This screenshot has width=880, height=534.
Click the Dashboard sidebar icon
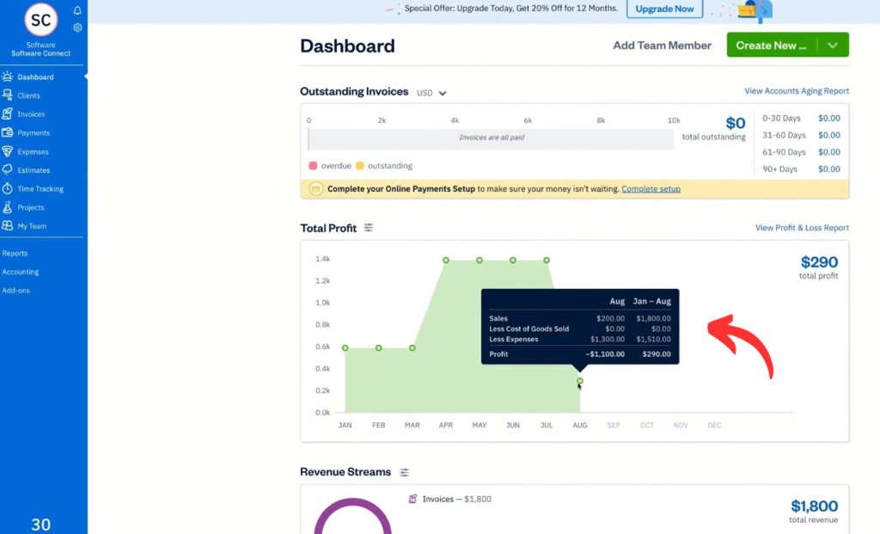click(x=7, y=77)
